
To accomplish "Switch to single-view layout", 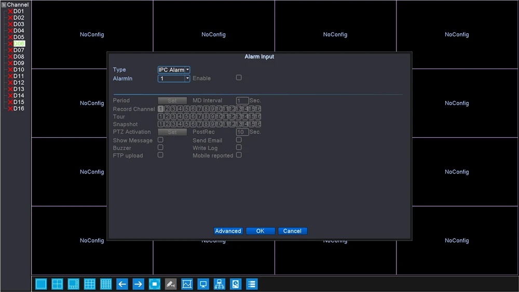I will coord(41,284).
